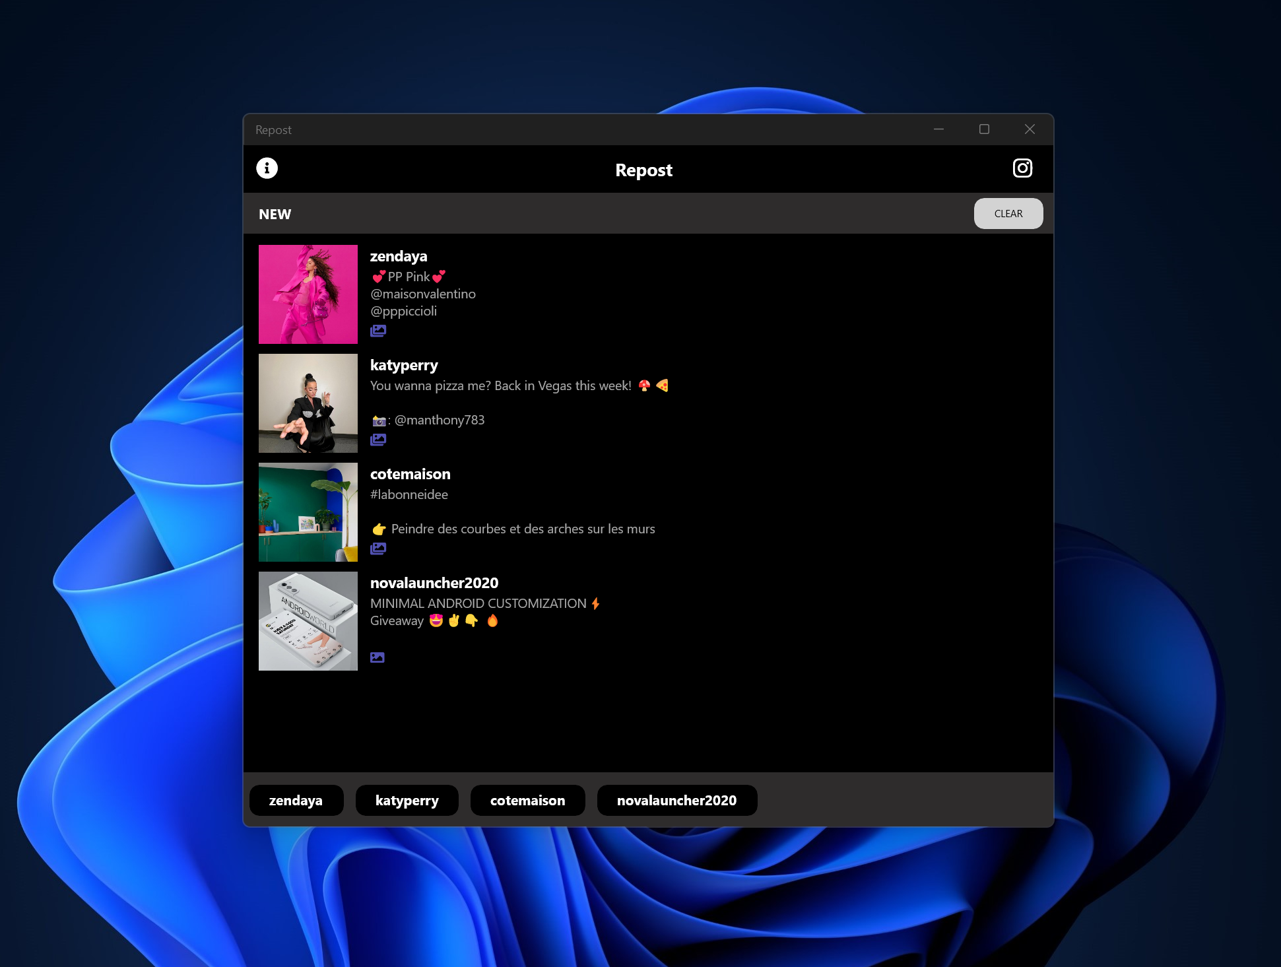Select the zendaya chip at the bottom

(x=296, y=800)
